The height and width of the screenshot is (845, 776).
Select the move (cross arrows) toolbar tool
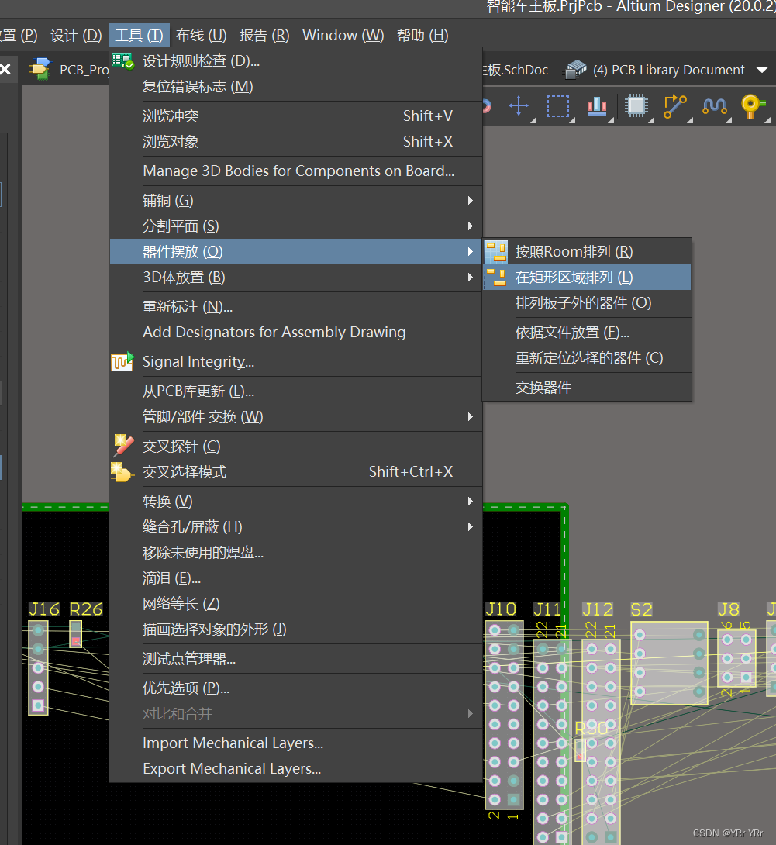(519, 106)
